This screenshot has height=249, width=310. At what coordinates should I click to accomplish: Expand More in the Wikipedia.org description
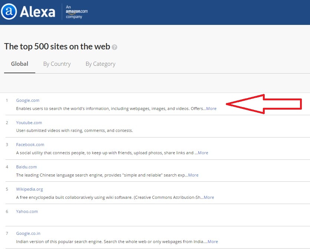pyautogui.click(x=209, y=197)
